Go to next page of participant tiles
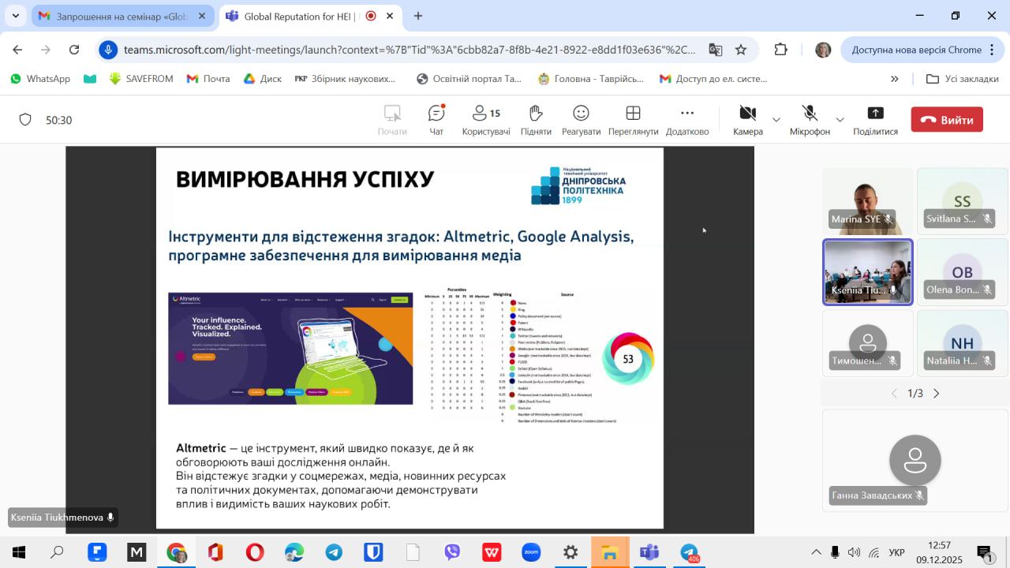Image resolution: width=1010 pixels, height=568 pixels. point(937,393)
